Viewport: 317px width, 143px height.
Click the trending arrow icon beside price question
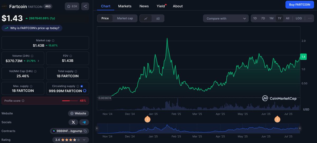[6, 28]
